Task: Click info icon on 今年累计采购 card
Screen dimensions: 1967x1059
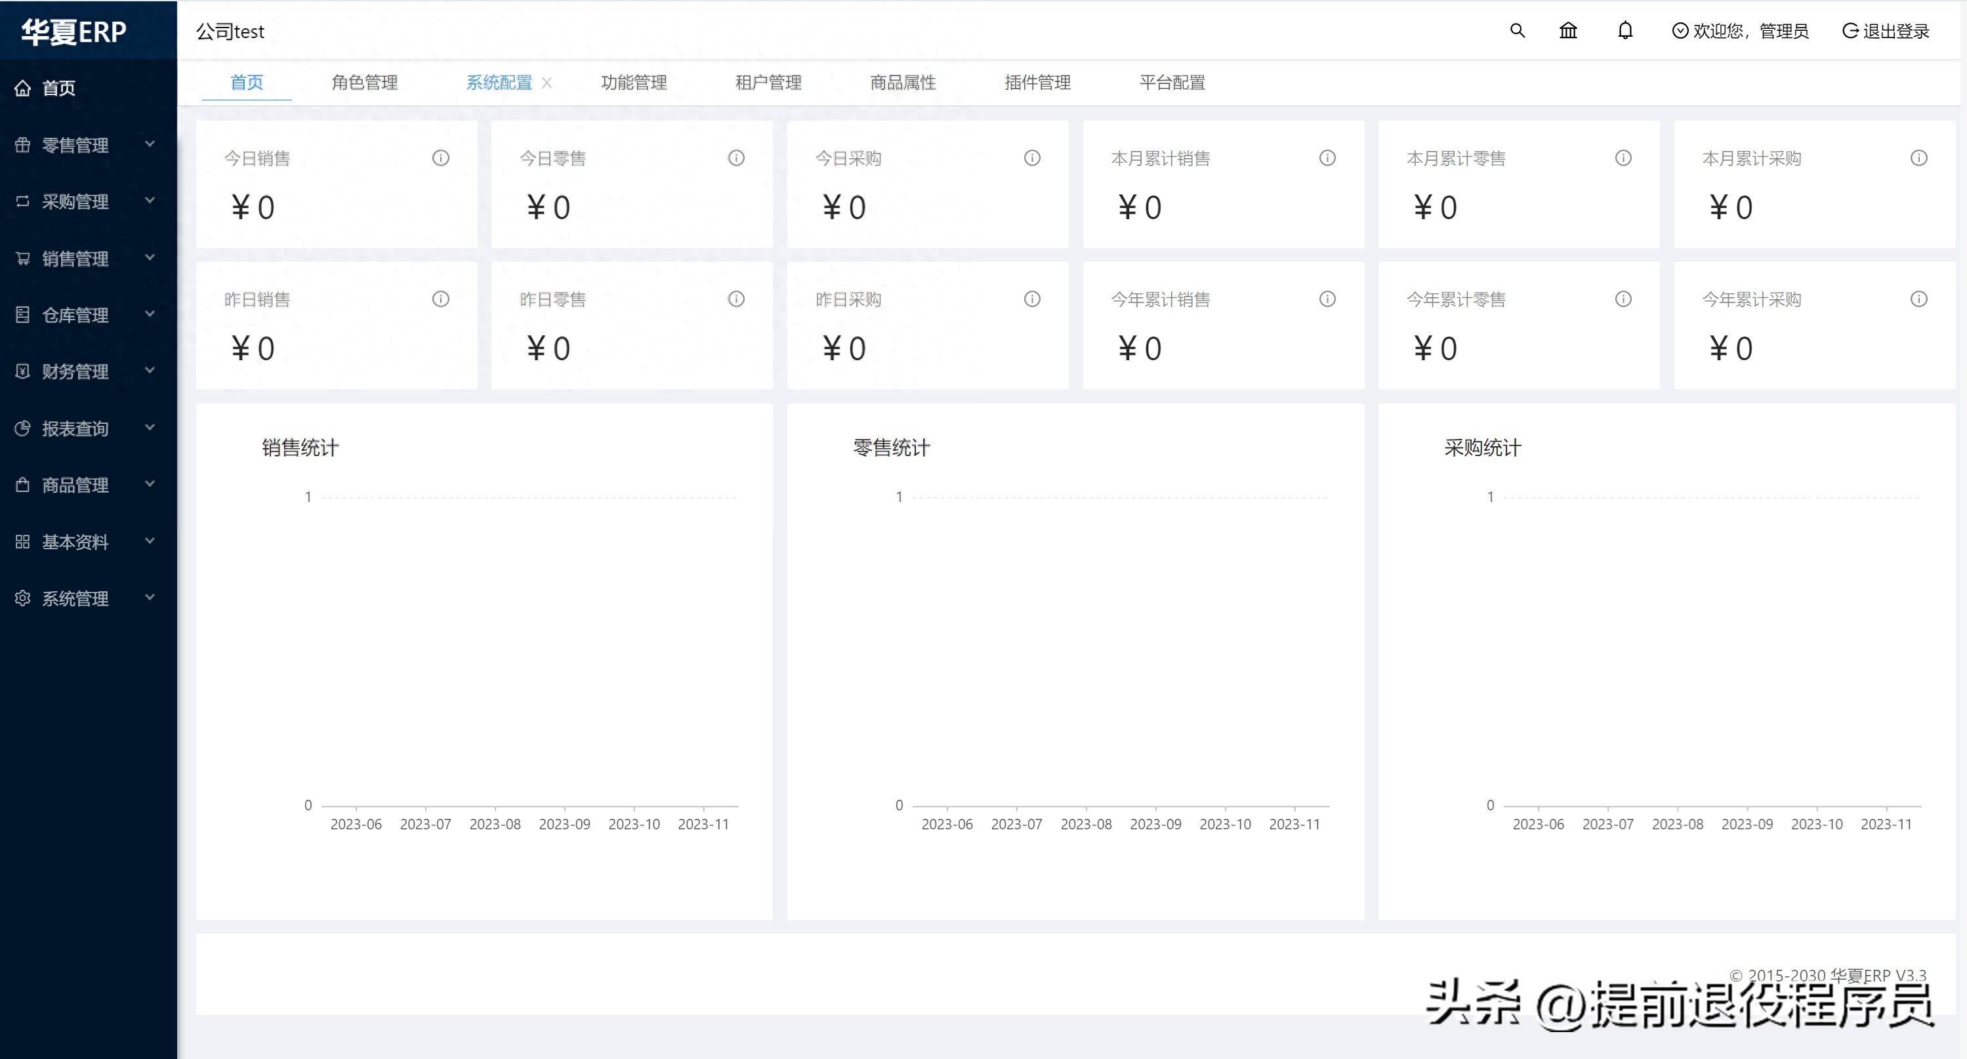Action: 1918,299
